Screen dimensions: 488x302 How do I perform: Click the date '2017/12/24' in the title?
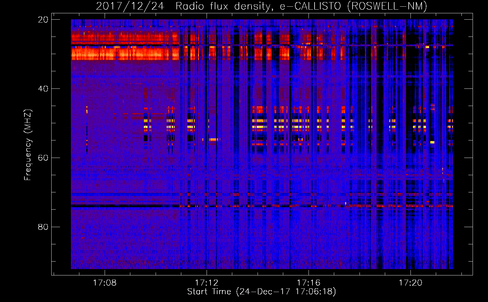[x=130, y=6]
